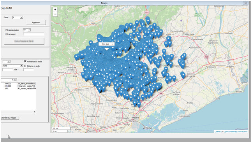Screen dimensions: 252x142
Task: Click the marker near Pordenone A28 far right
Action: pos(184,56)
